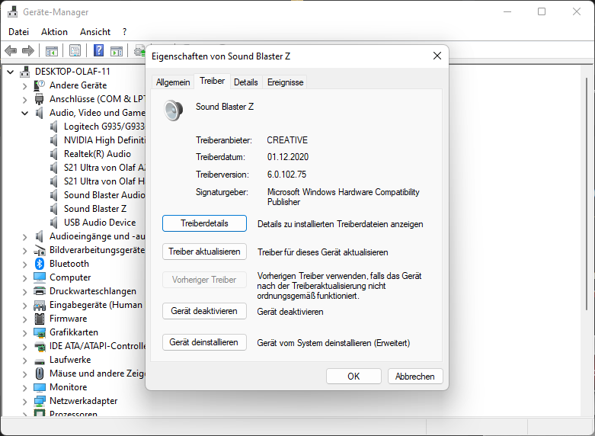Image resolution: width=595 pixels, height=436 pixels.
Task: Select Realtek(R) Audio device
Action: click(98, 154)
